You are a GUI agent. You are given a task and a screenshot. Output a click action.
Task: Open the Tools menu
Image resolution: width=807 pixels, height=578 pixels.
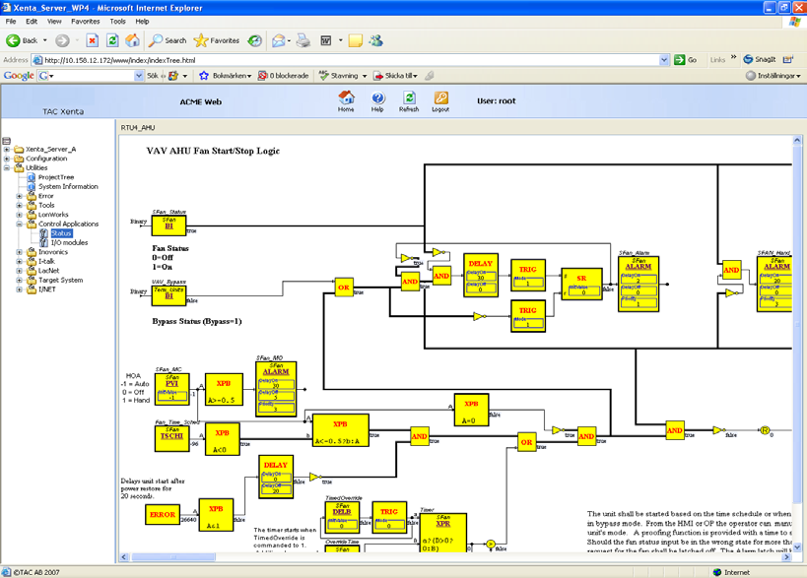click(117, 22)
